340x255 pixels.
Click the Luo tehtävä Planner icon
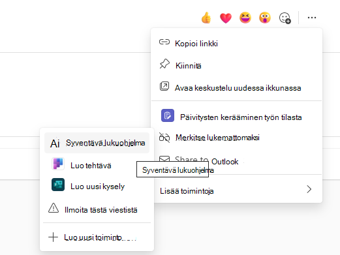pyautogui.click(x=58, y=164)
